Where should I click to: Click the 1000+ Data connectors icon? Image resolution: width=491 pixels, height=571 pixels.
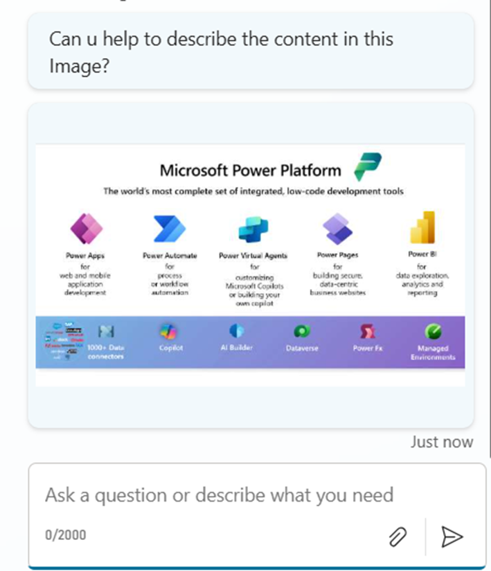[106, 332]
